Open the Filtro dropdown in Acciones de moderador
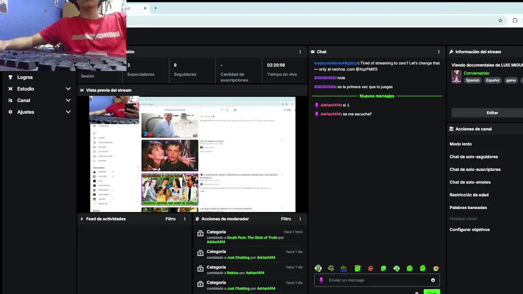523x294 pixels. (x=286, y=219)
